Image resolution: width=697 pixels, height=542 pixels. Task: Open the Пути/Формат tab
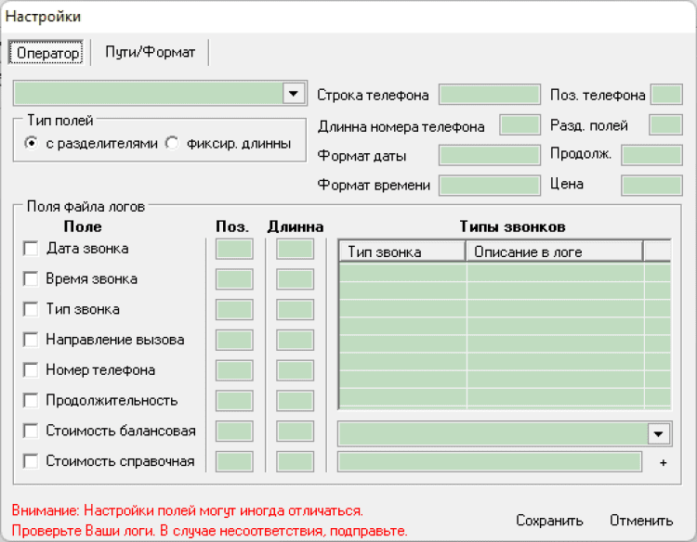click(x=150, y=52)
